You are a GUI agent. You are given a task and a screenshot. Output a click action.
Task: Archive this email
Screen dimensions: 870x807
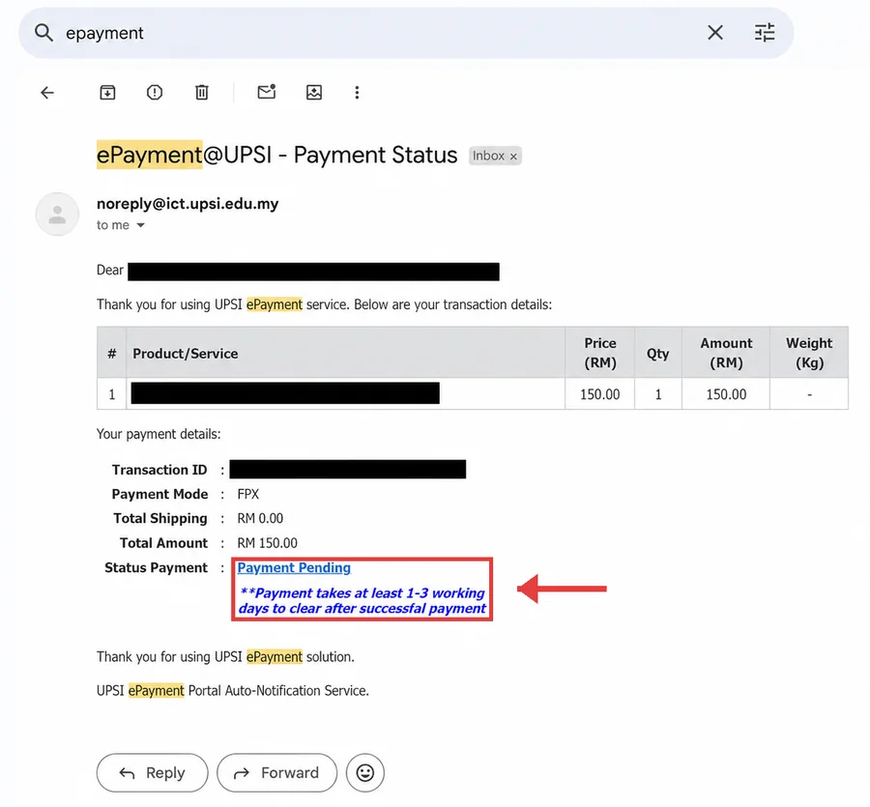107,93
